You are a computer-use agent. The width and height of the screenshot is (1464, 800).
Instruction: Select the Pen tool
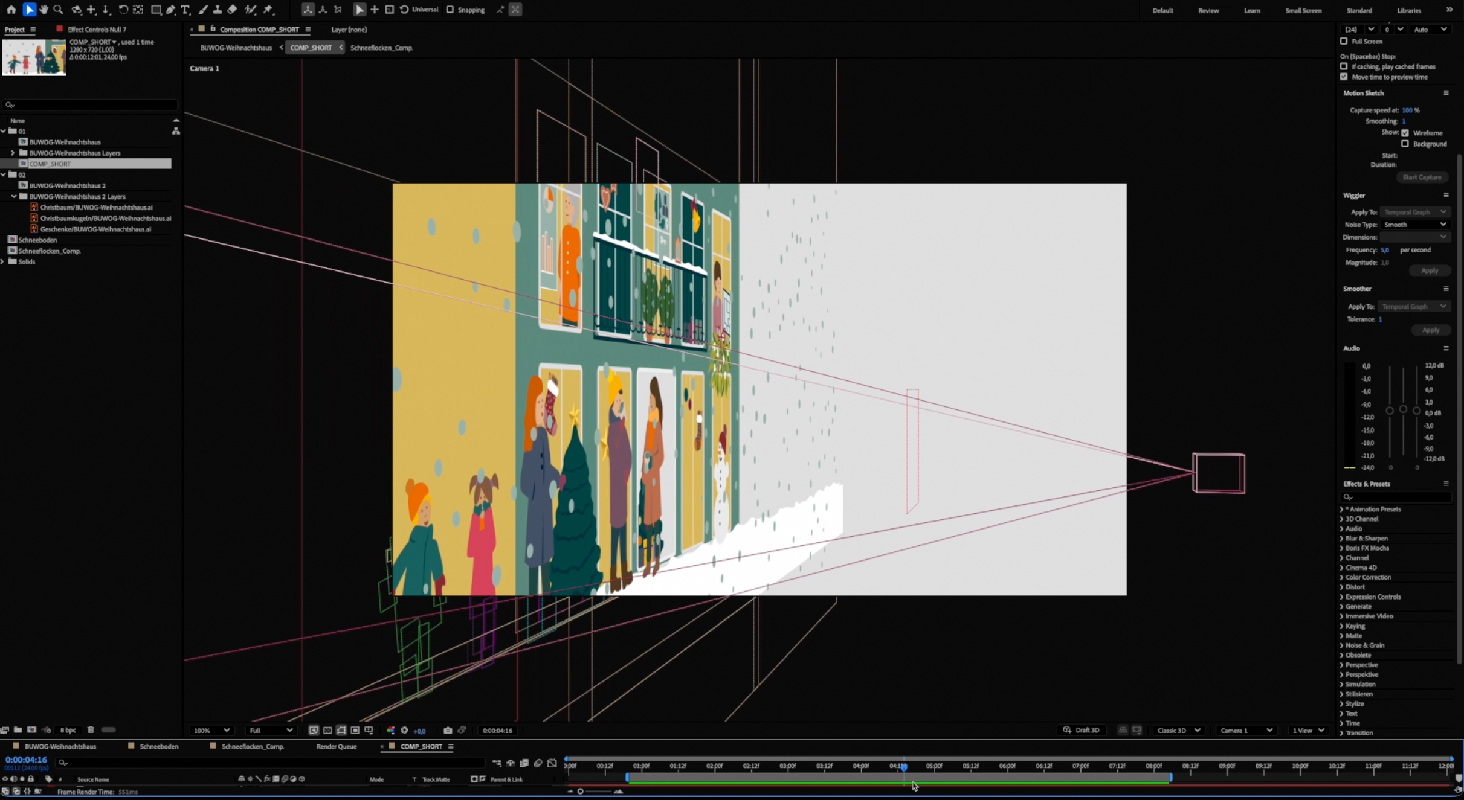(171, 10)
